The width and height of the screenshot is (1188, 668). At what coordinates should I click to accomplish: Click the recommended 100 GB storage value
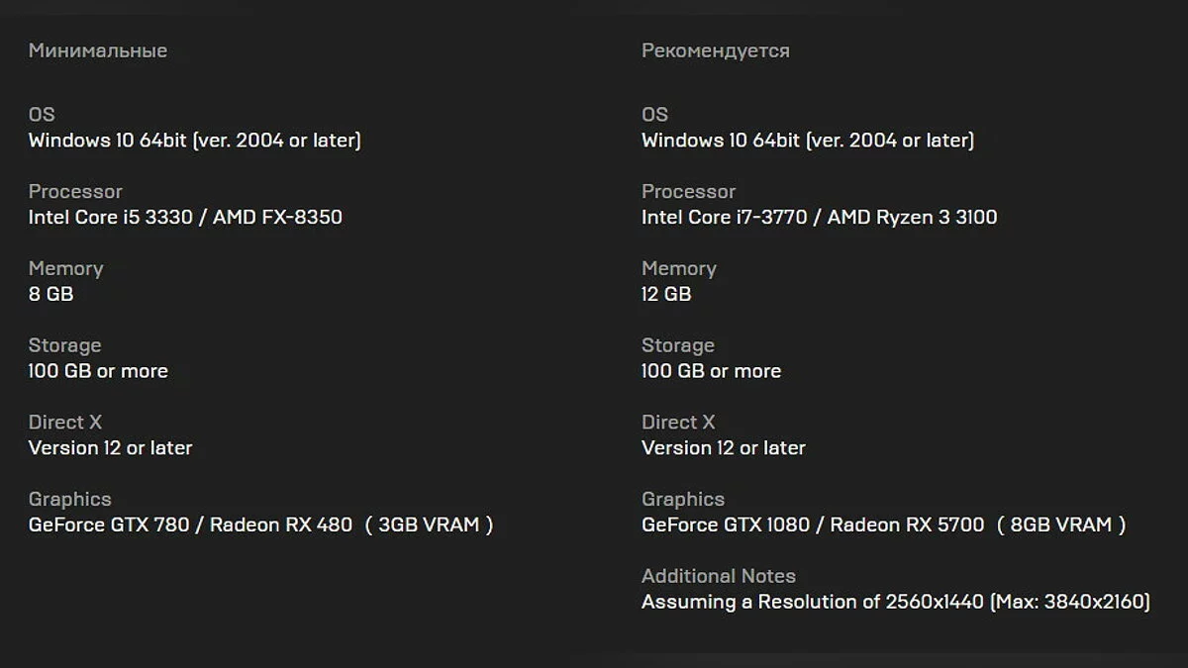point(711,371)
